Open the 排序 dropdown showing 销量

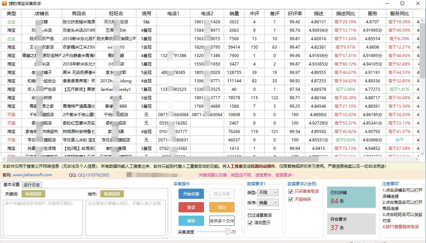tap(268, 202)
